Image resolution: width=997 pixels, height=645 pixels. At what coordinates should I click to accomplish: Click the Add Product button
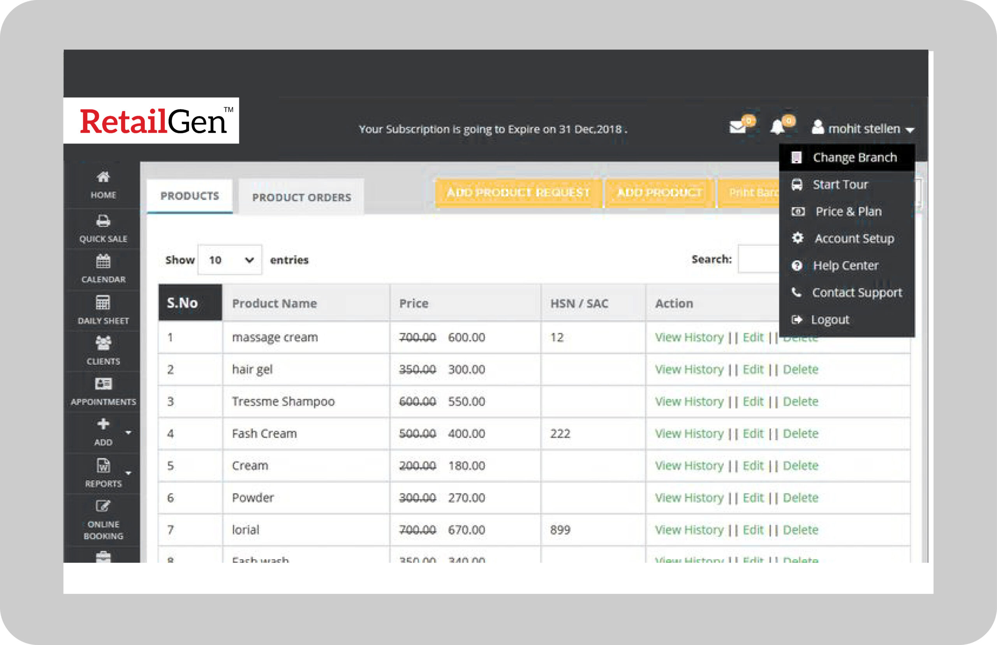659,193
